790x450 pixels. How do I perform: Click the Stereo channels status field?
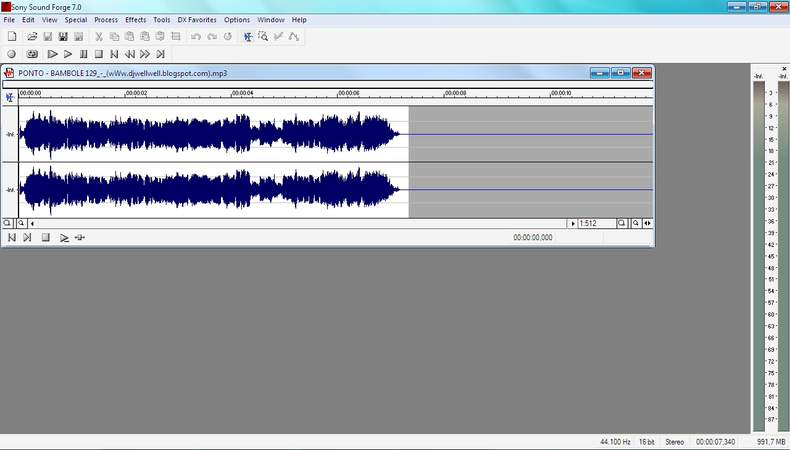pos(675,442)
